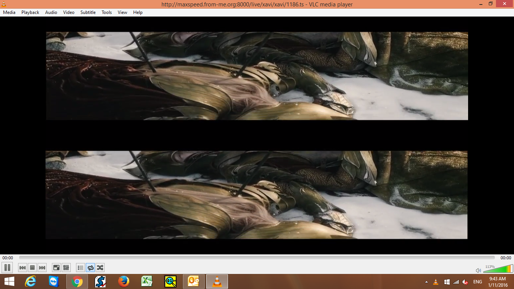Click the VLC cone icon in title bar
Viewport: 514px width, 289px height.
coord(4,4)
